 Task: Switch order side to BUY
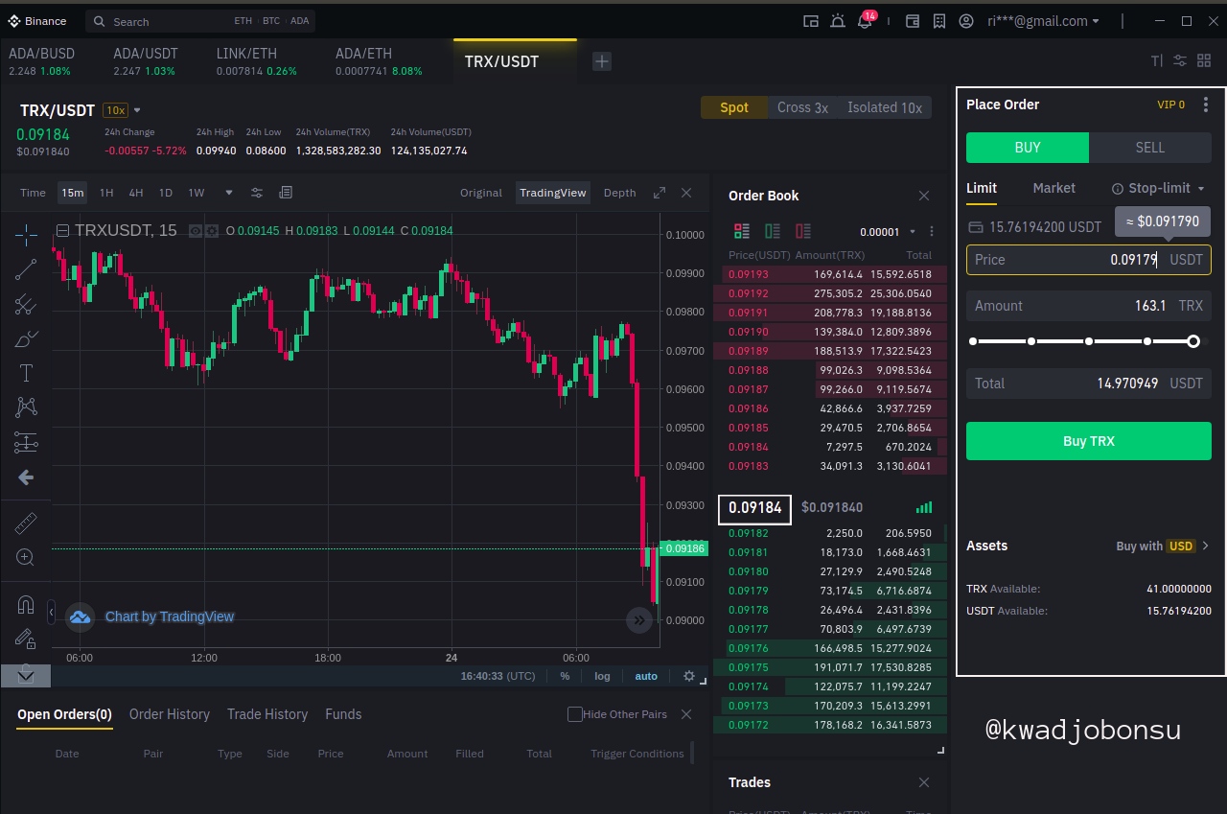click(x=1028, y=148)
